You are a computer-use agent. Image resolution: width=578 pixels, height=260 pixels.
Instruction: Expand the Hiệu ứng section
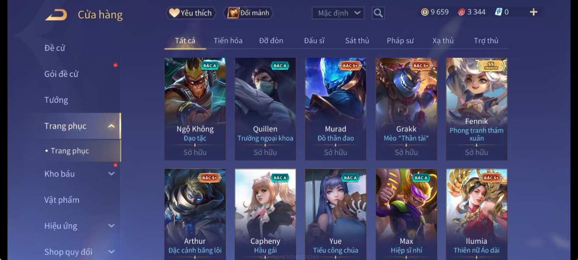(x=111, y=226)
